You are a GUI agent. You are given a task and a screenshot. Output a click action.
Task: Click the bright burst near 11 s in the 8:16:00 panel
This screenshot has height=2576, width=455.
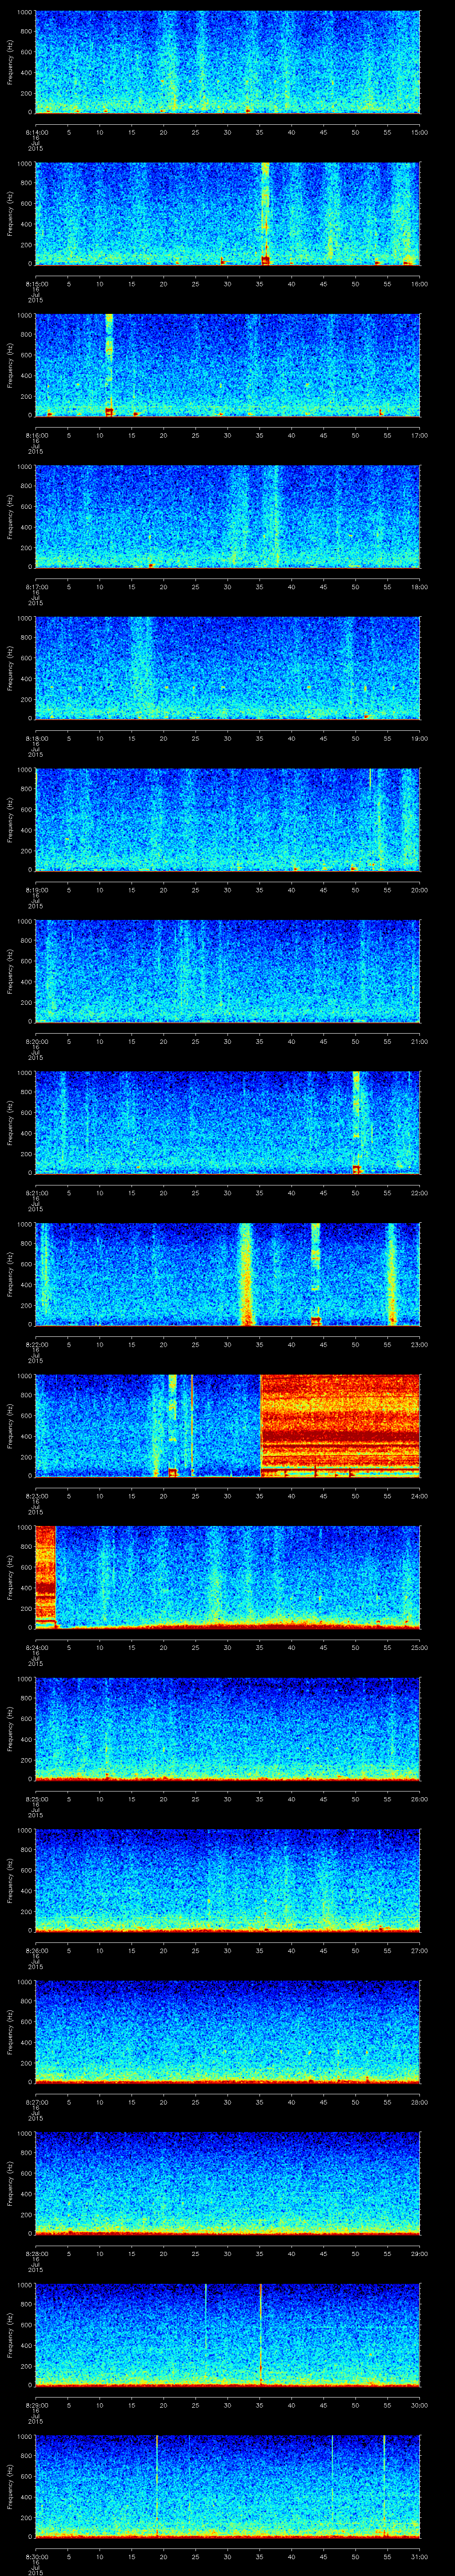109,365
